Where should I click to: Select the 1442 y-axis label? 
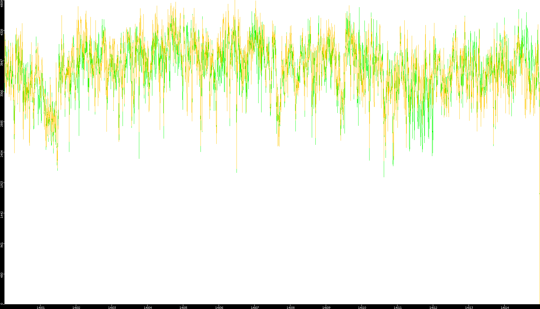pyautogui.click(x=2, y=215)
